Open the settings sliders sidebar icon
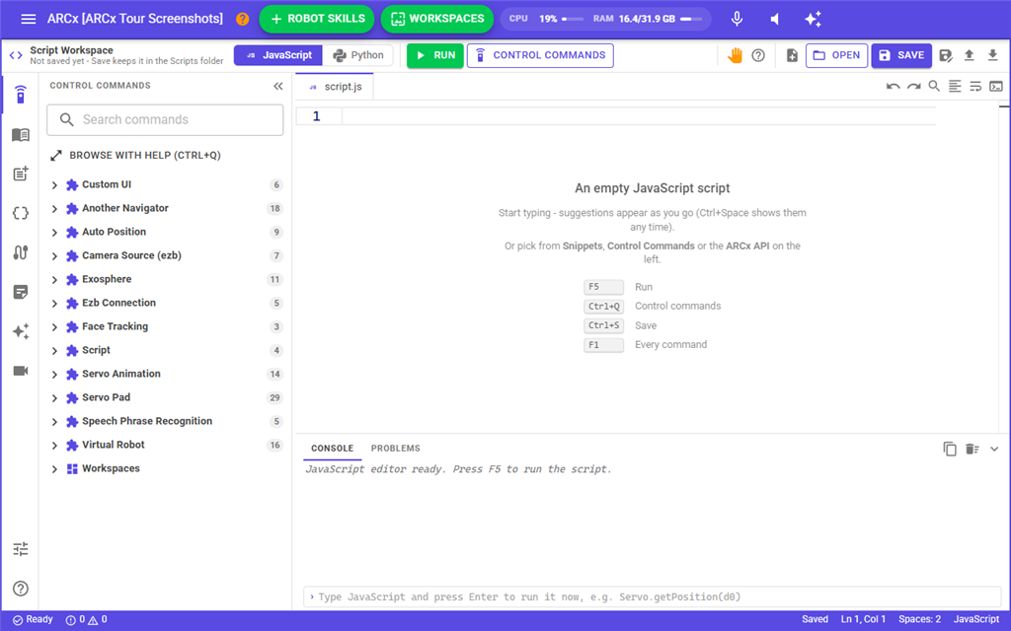Screen dimensions: 1011x631 coord(21,549)
